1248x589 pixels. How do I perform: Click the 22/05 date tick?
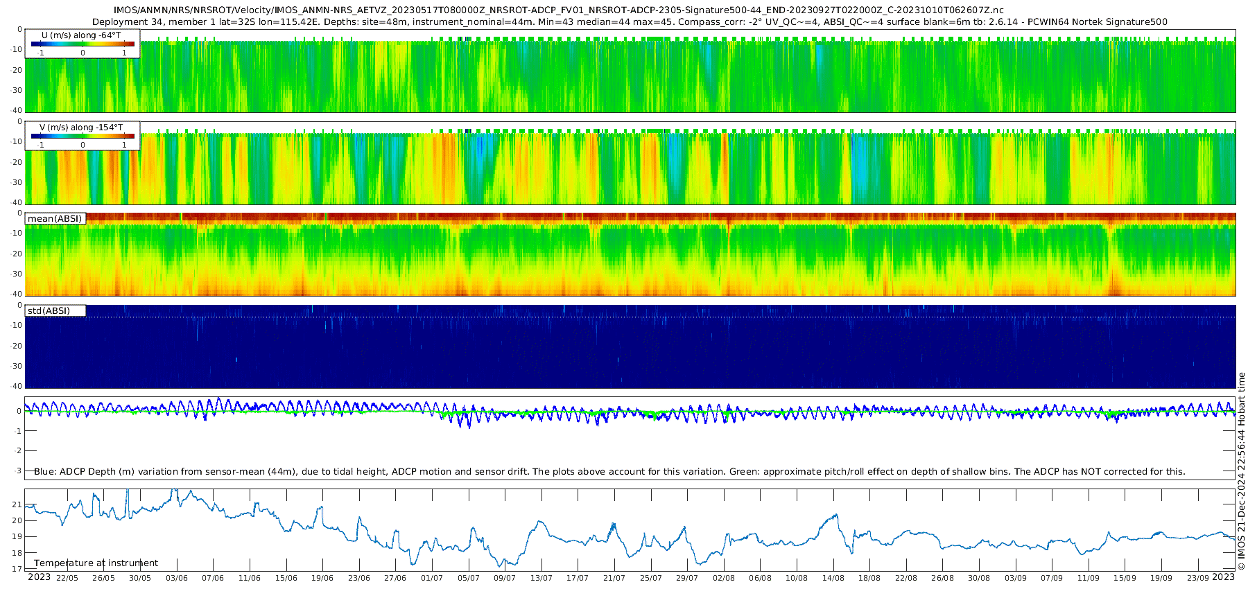[x=67, y=578]
